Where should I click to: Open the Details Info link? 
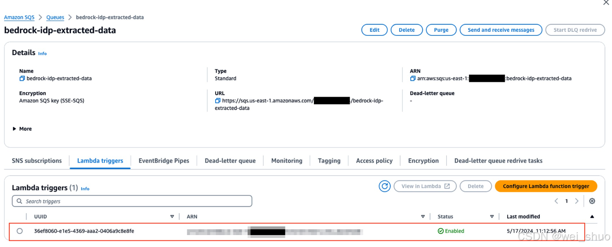(42, 54)
